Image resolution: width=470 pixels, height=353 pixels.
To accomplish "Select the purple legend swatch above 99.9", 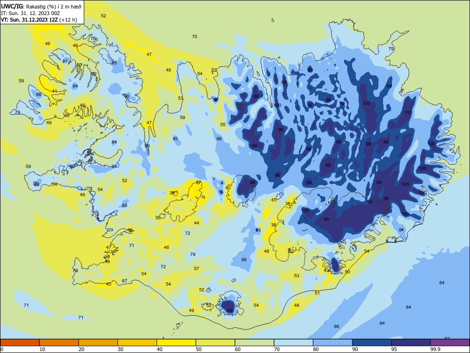I will [450, 343].
